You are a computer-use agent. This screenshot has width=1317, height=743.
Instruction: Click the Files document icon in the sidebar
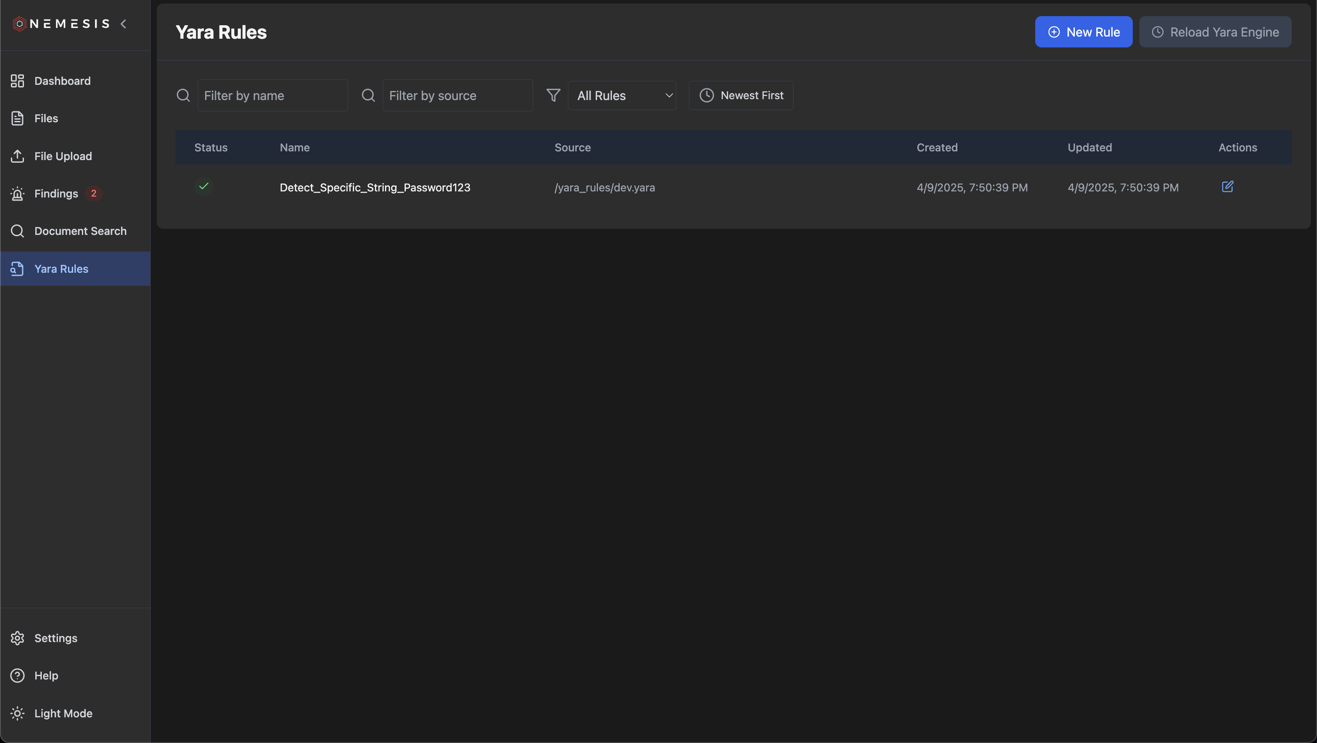17,118
